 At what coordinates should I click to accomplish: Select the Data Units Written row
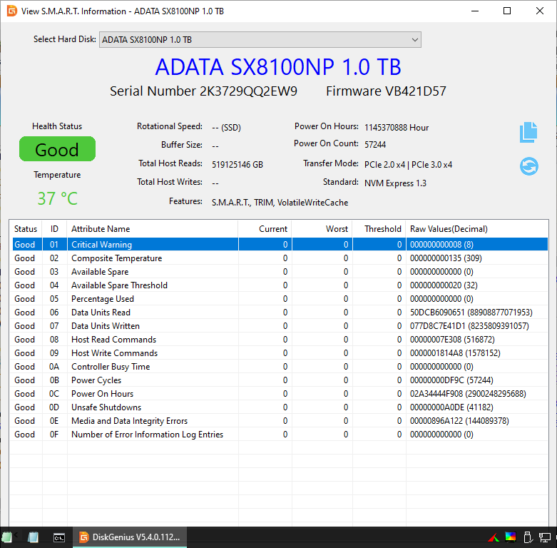[x=280, y=326]
